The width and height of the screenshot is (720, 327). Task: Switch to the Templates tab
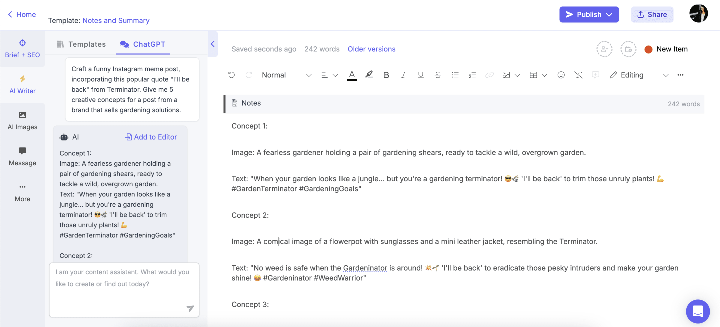(x=81, y=44)
